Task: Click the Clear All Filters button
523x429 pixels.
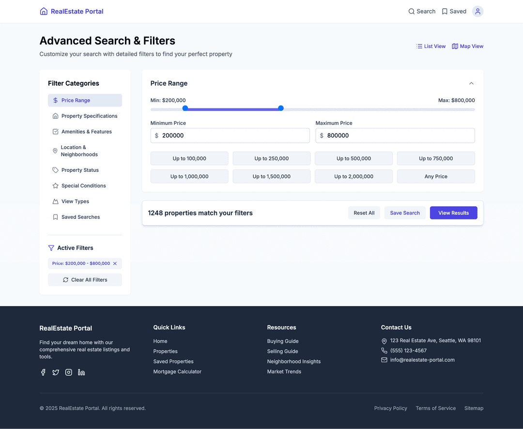Action: pyautogui.click(x=85, y=280)
